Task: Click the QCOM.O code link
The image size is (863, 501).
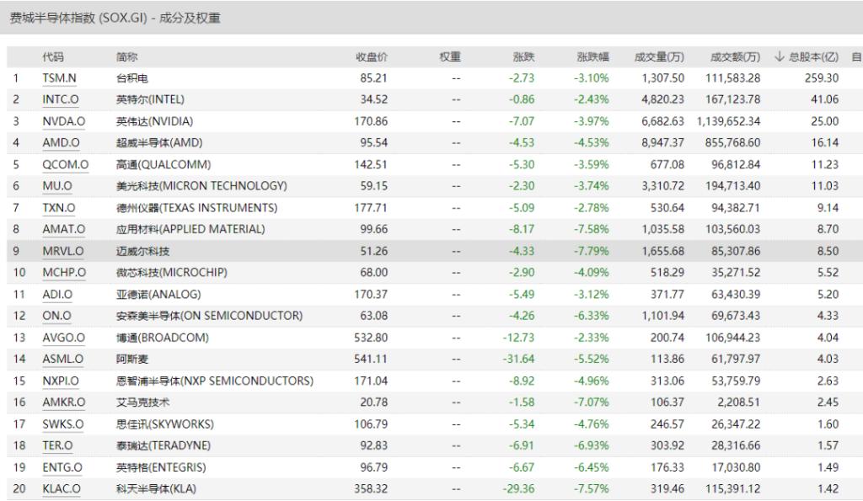Action: [66, 164]
